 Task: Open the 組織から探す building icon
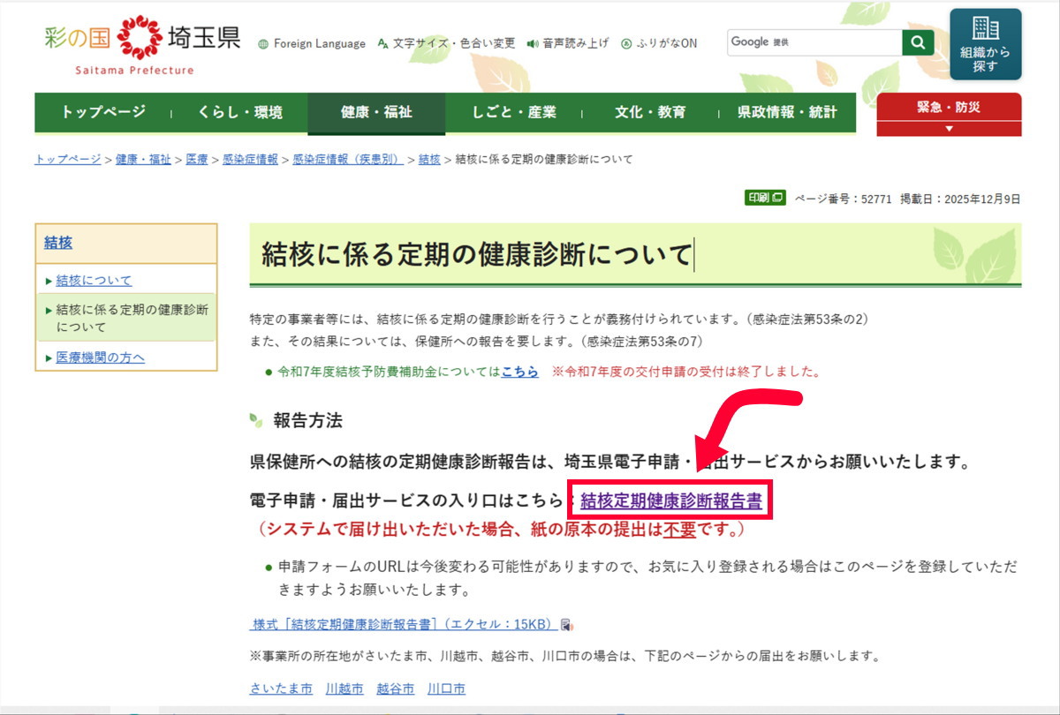tap(985, 44)
